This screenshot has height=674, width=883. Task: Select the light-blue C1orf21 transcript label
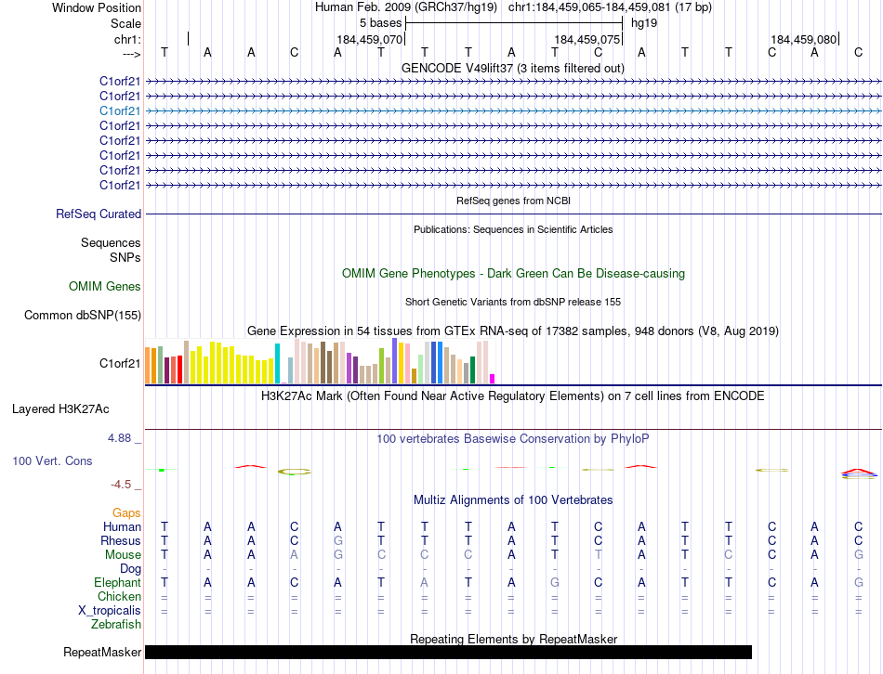(120, 110)
